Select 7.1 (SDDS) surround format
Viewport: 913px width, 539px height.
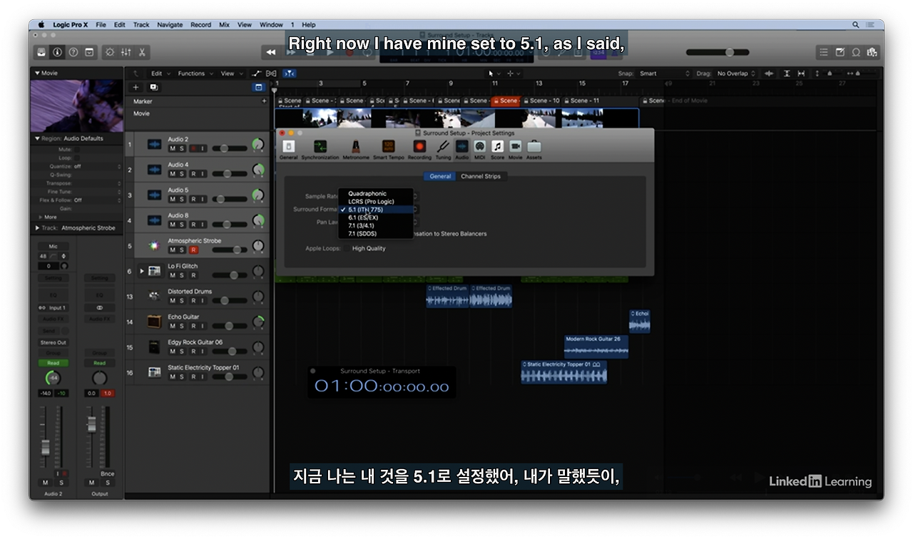pos(376,234)
